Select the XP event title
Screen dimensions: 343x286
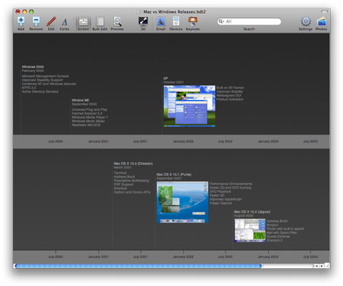(x=165, y=78)
